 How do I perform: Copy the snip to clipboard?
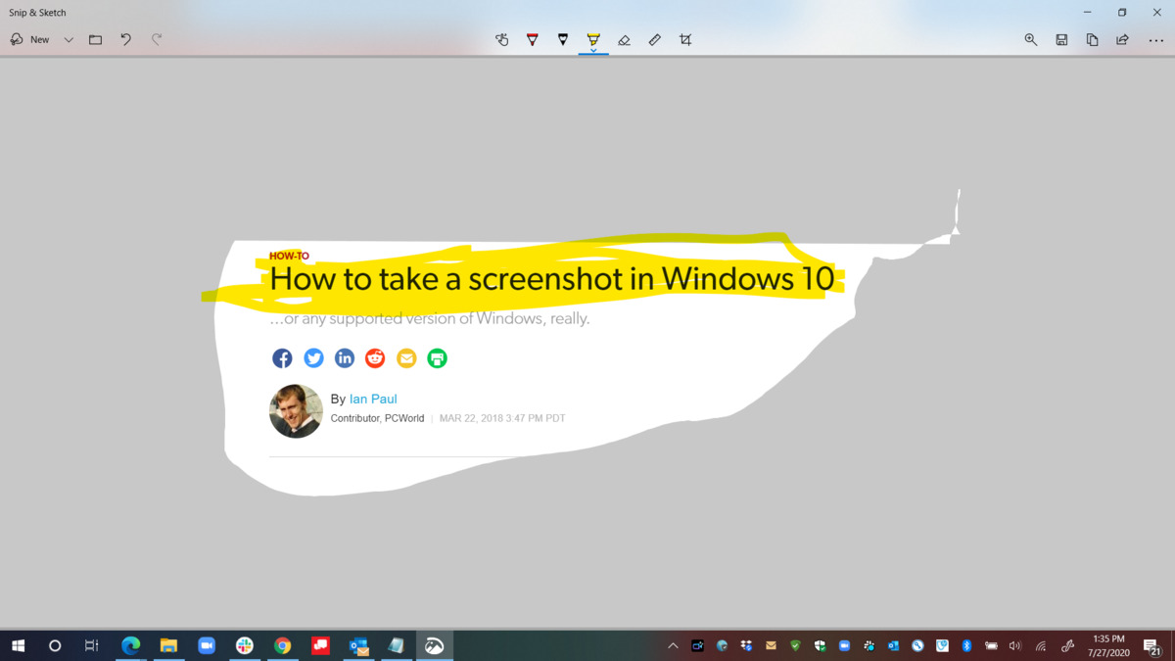(1092, 39)
